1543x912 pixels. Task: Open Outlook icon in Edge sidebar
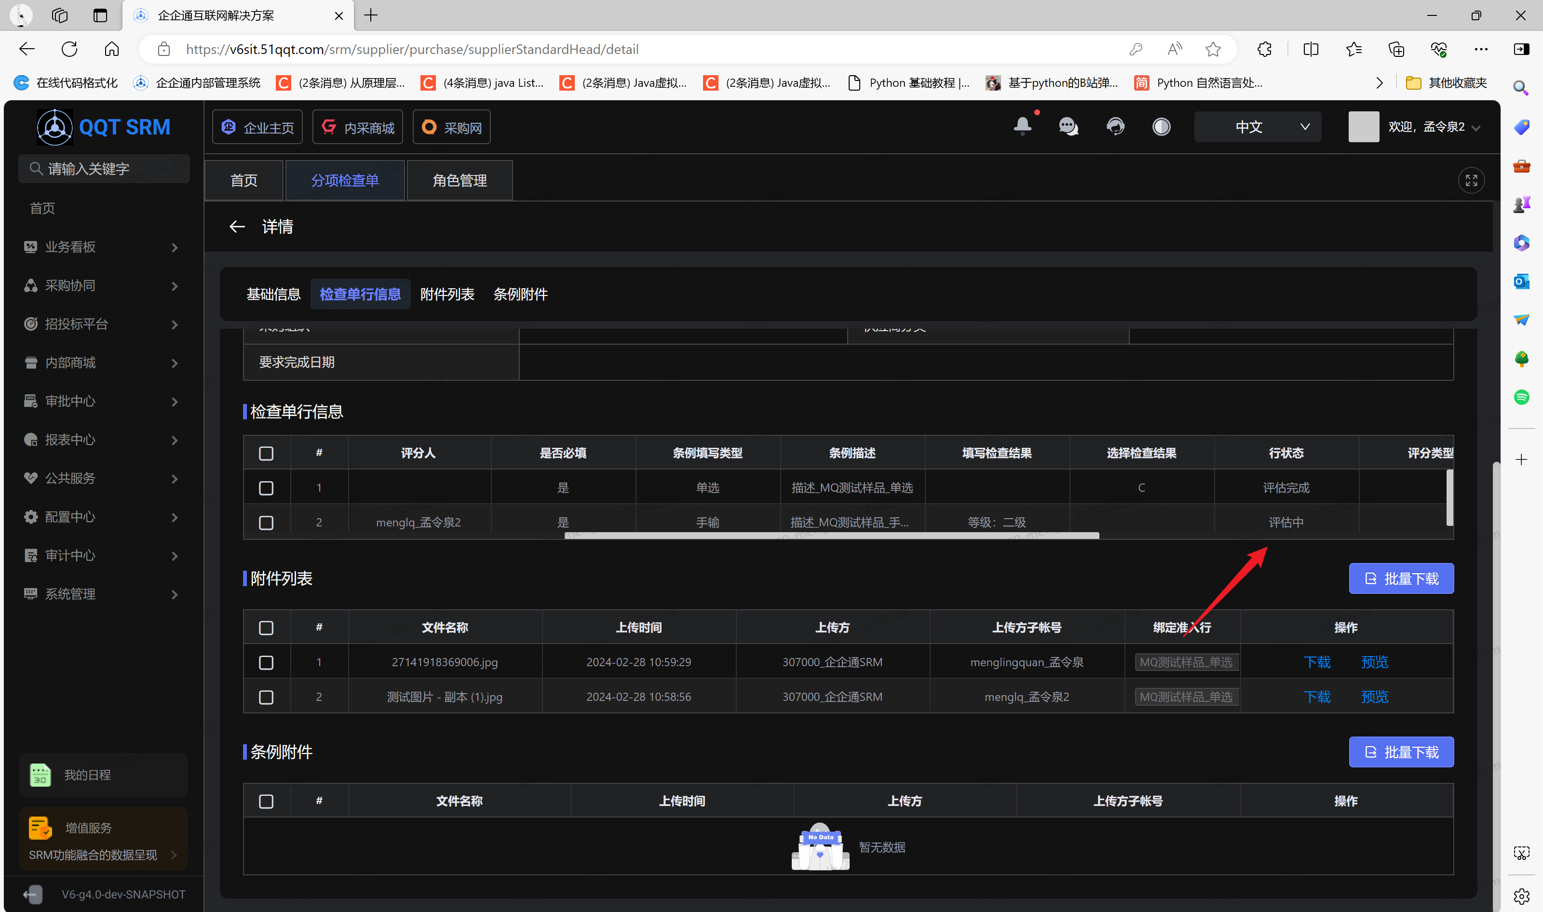click(1521, 282)
